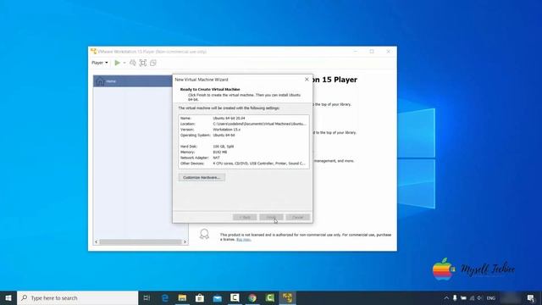Click the Send Ctrl+Alt+Del toolbar icon

(133, 63)
